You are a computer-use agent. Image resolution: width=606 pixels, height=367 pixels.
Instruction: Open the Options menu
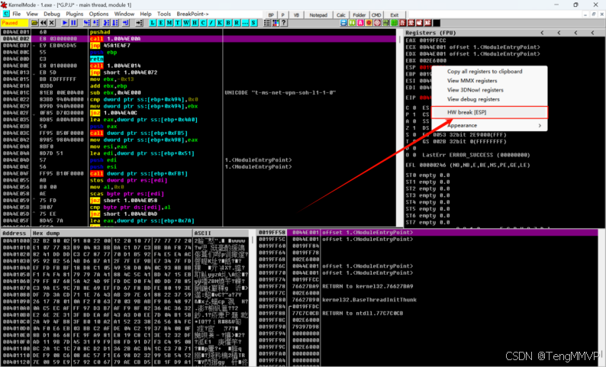coord(99,14)
